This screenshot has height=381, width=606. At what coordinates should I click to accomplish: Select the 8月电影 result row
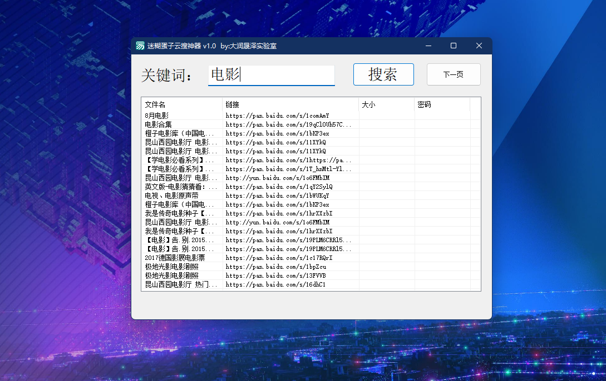click(157, 116)
